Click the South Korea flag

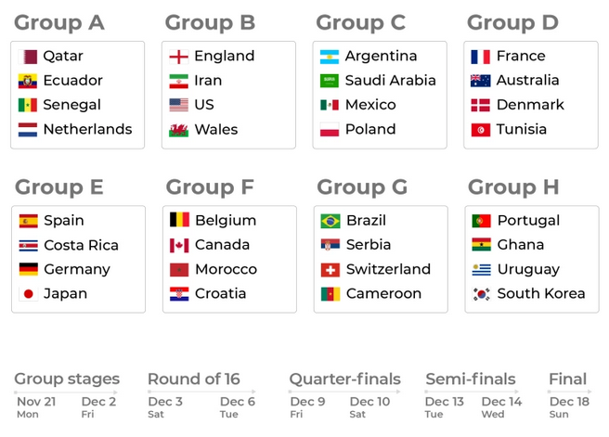pyautogui.click(x=481, y=294)
